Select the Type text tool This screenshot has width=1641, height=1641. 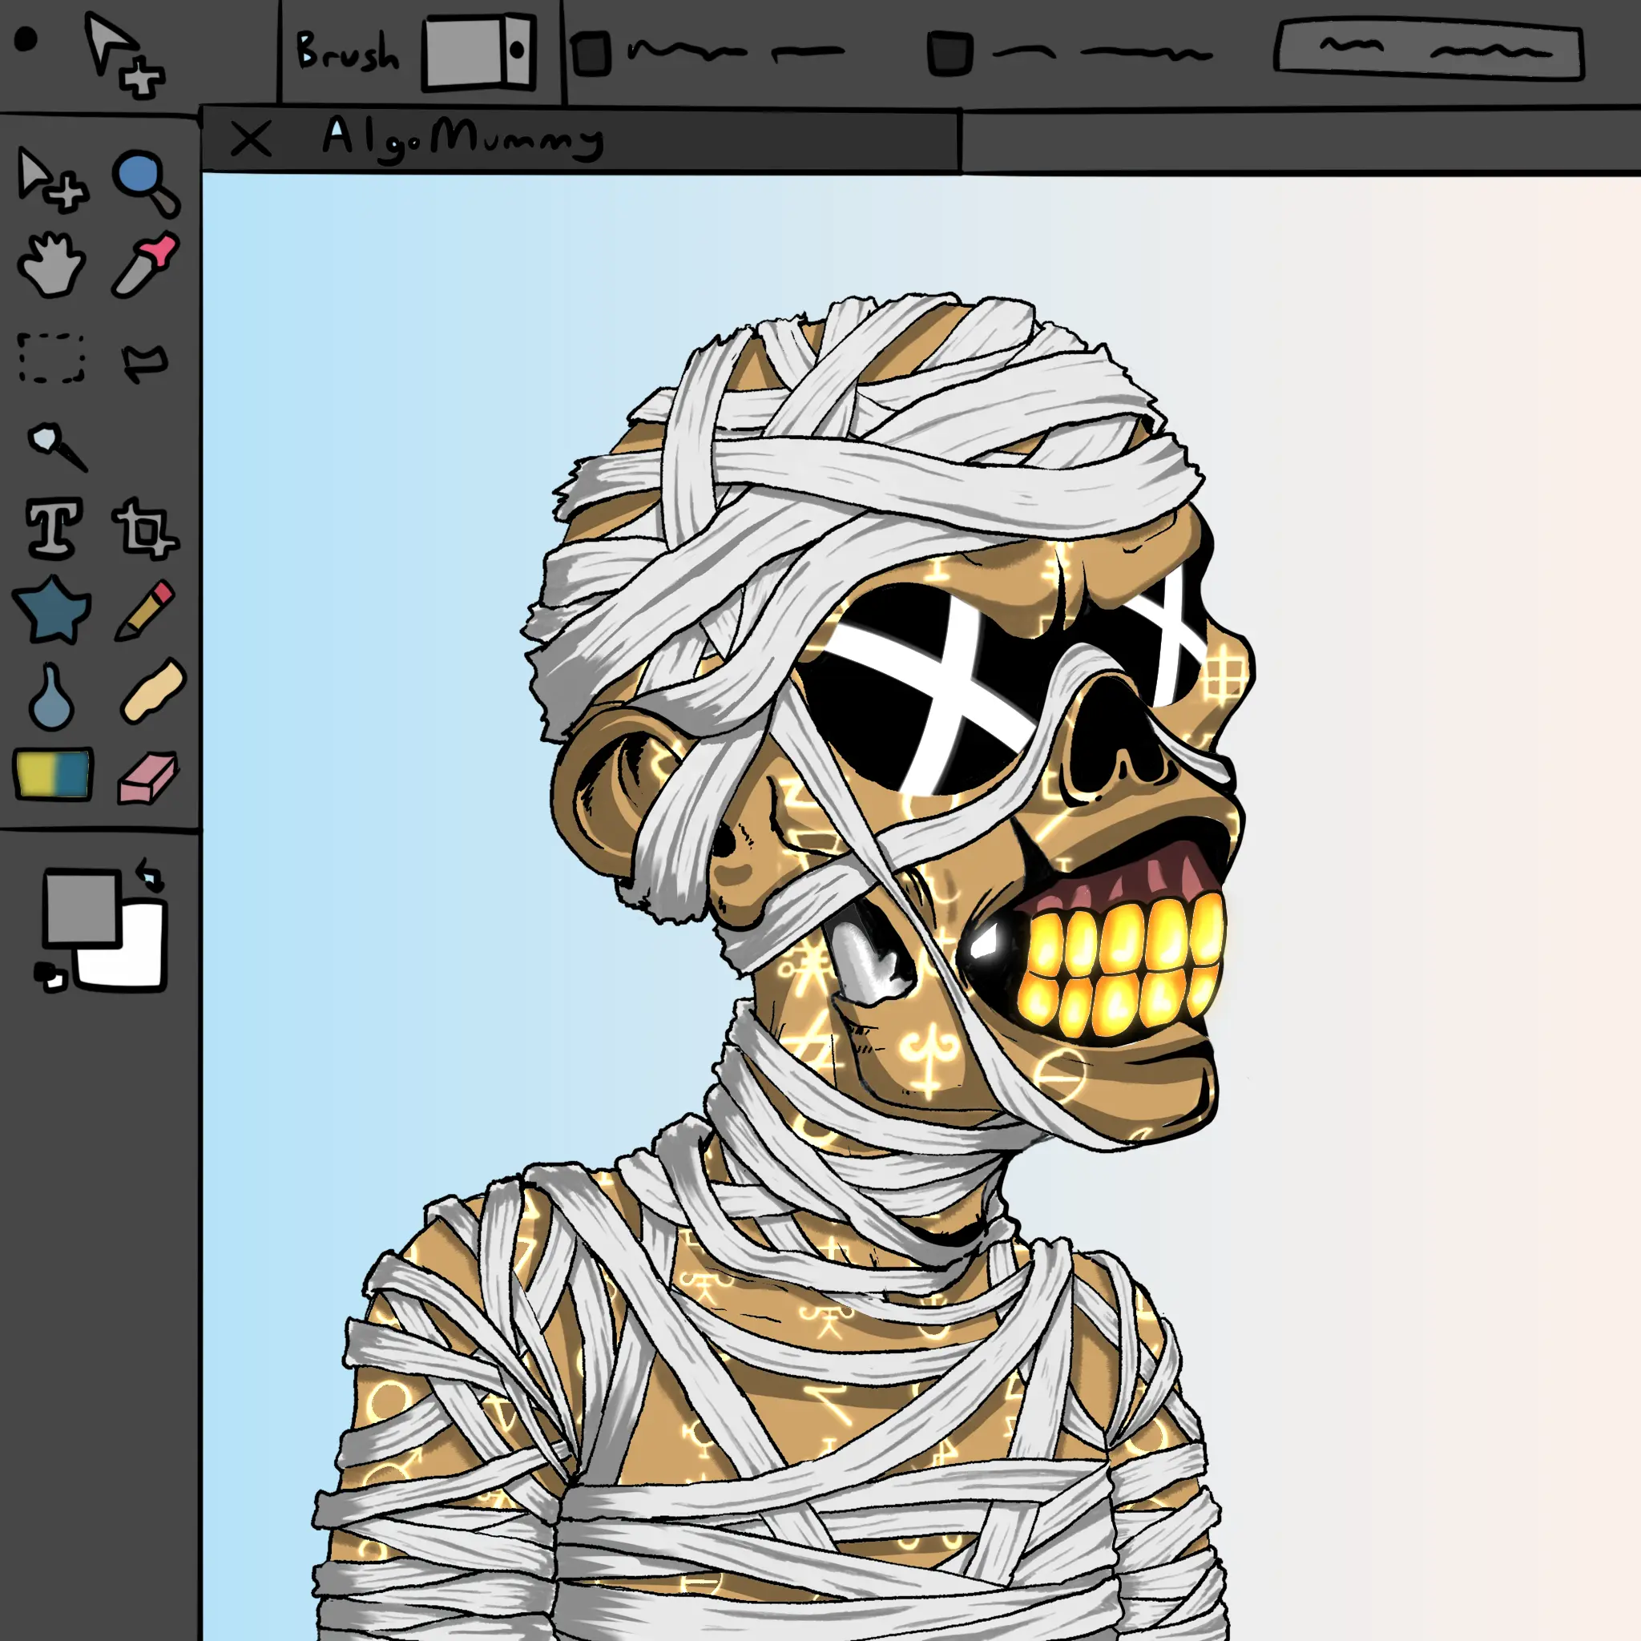[x=54, y=527]
